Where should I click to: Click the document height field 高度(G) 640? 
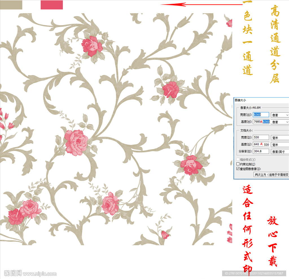pyautogui.click(x=261, y=144)
